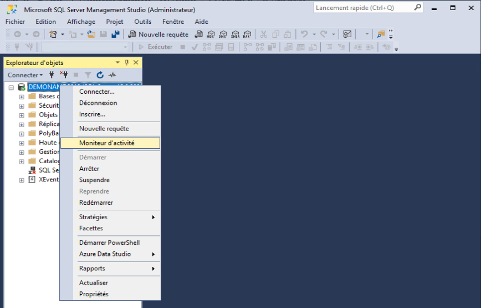Screen dimensions: 481x308
Task: Choose Nouvelle requête in context menu
Action: (110, 129)
